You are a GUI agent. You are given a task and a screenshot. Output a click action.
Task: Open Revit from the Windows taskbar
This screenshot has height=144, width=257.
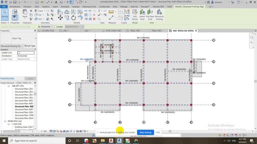point(119,140)
